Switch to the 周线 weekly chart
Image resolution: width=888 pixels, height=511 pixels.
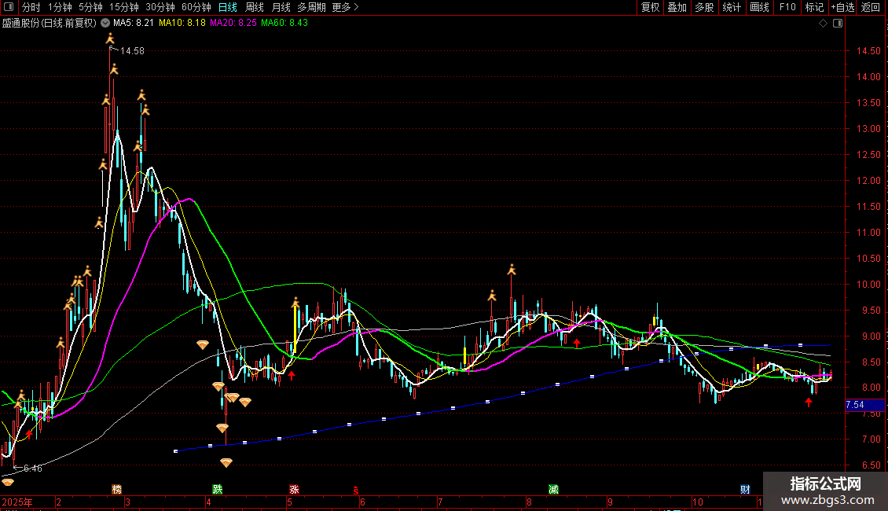click(255, 8)
